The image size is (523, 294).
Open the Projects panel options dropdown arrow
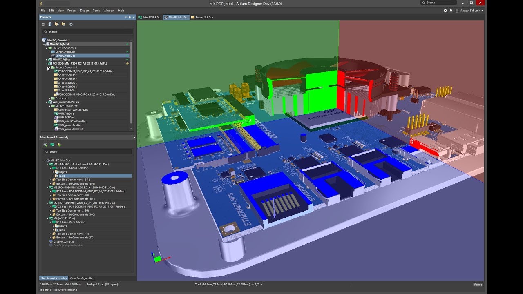point(126,17)
